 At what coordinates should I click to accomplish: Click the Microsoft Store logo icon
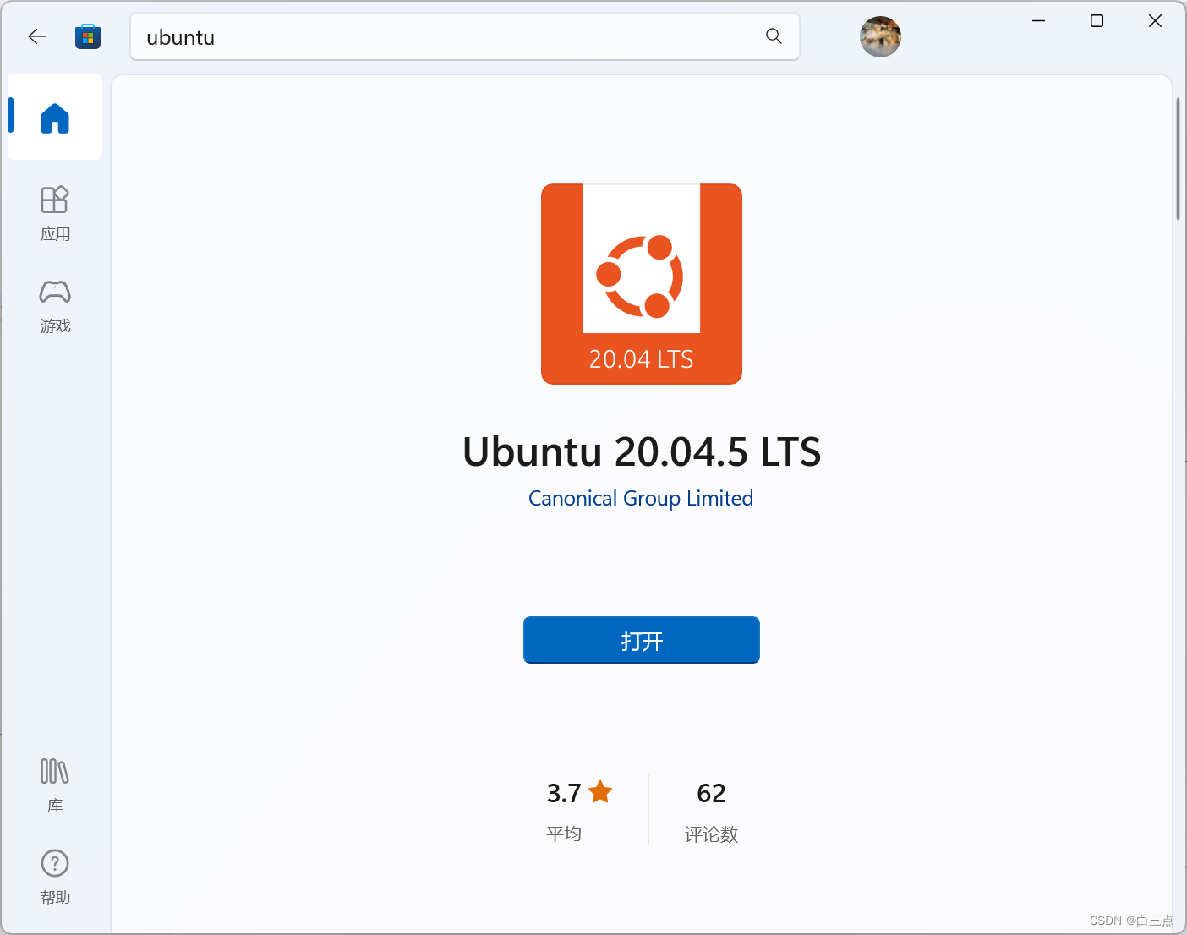click(x=87, y=36)
